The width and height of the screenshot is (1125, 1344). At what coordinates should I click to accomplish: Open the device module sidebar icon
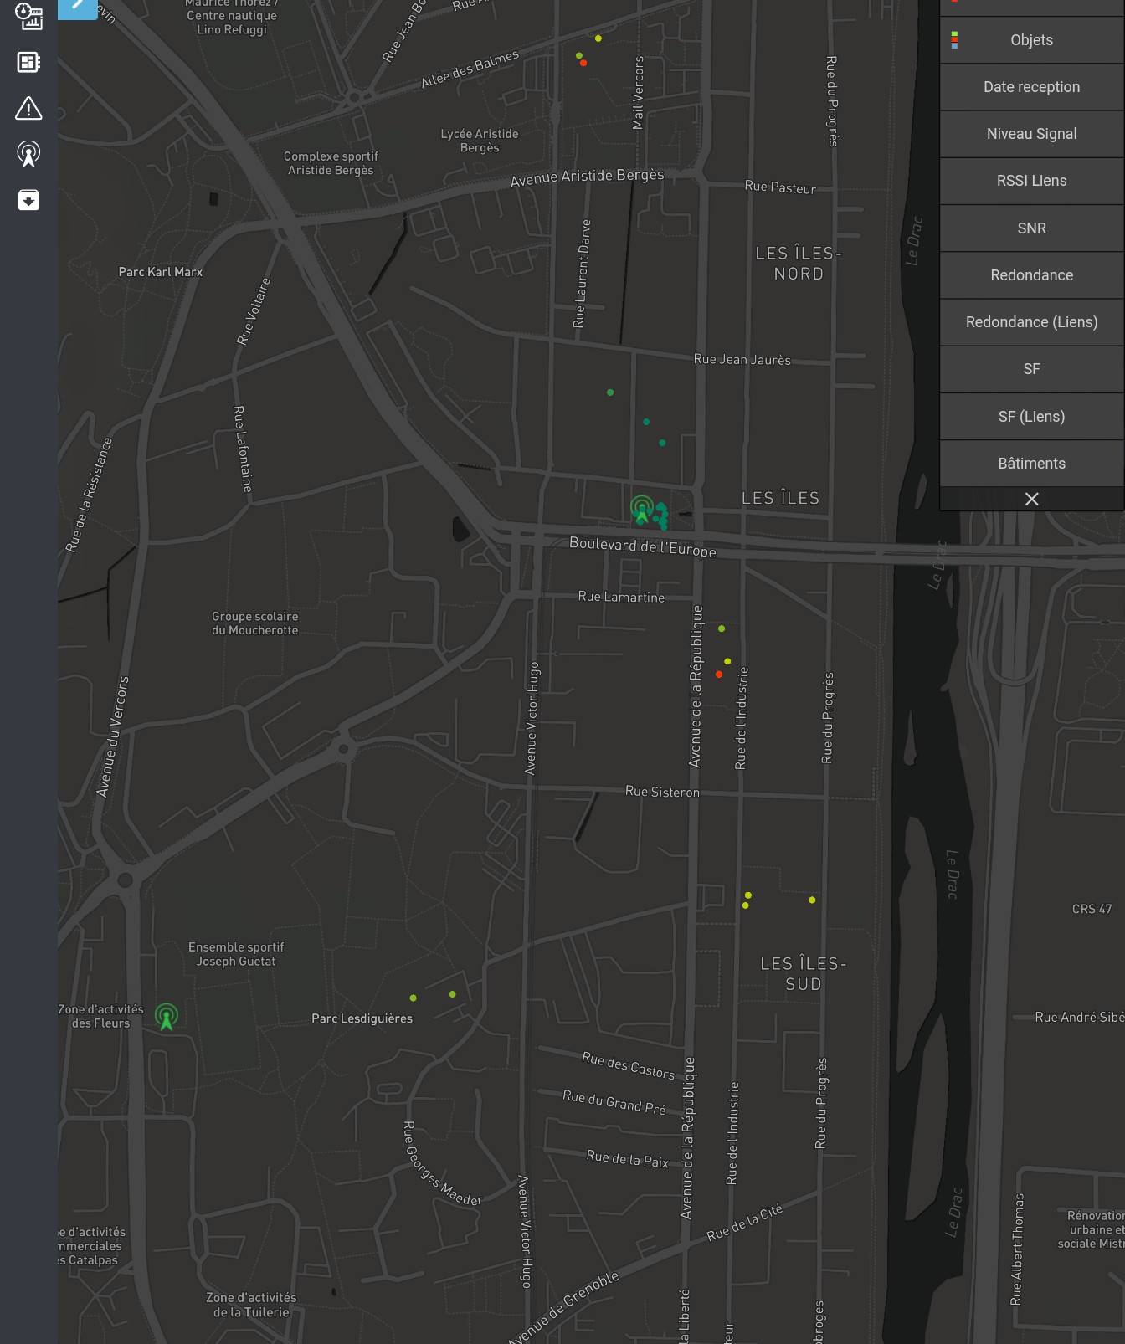pos(28,62)
